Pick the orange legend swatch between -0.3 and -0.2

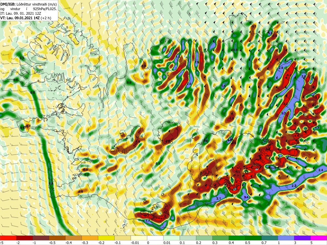point(90,238)
